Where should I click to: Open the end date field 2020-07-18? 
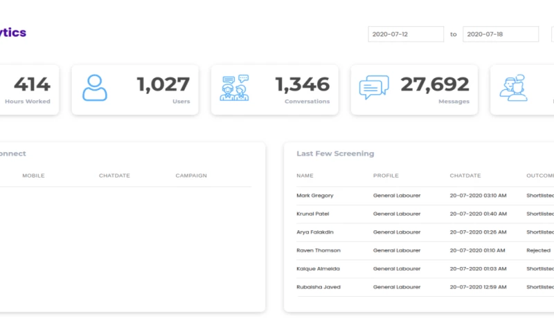pos(501,34)
